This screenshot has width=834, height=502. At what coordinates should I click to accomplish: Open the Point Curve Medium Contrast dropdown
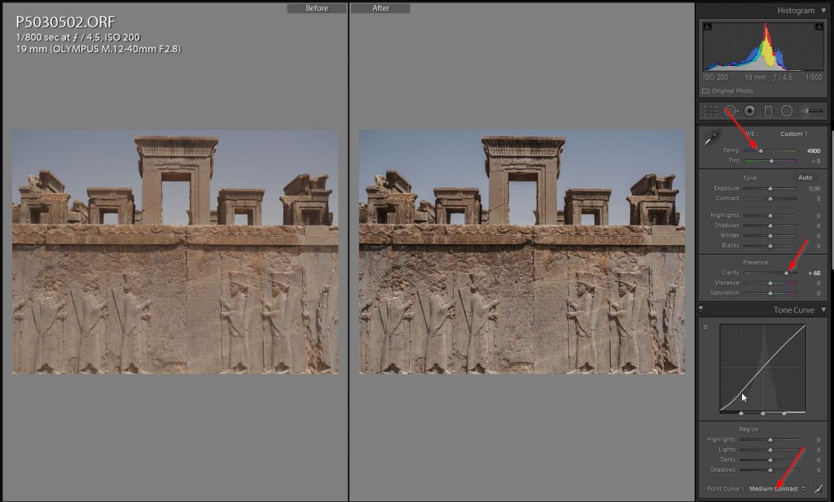[x=777, y=488]
